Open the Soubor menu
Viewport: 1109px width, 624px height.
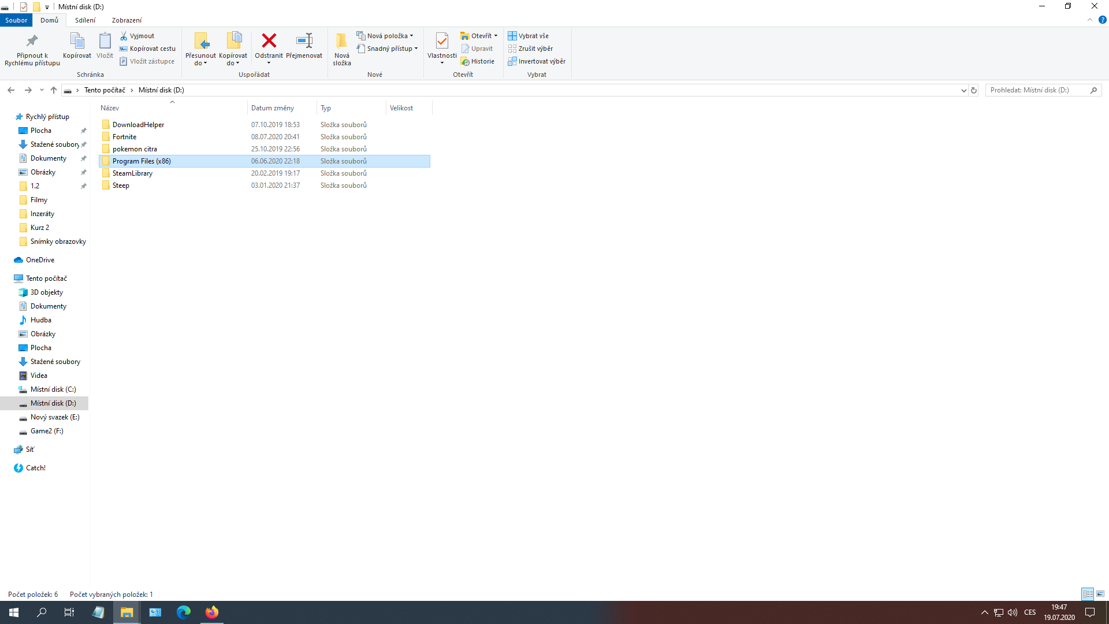pos(16,20)
